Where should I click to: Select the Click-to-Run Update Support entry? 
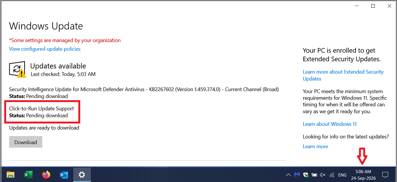pos(41,112)
